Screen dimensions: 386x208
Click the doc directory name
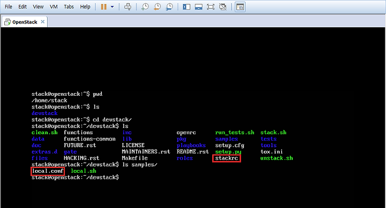point(36,145)
